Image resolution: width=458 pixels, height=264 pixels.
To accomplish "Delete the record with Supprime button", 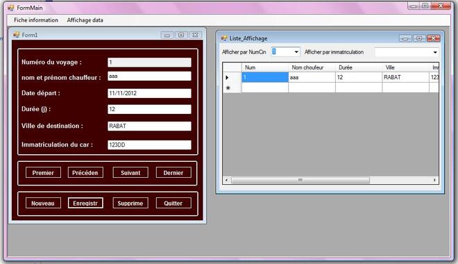I will tap(130, 203).
